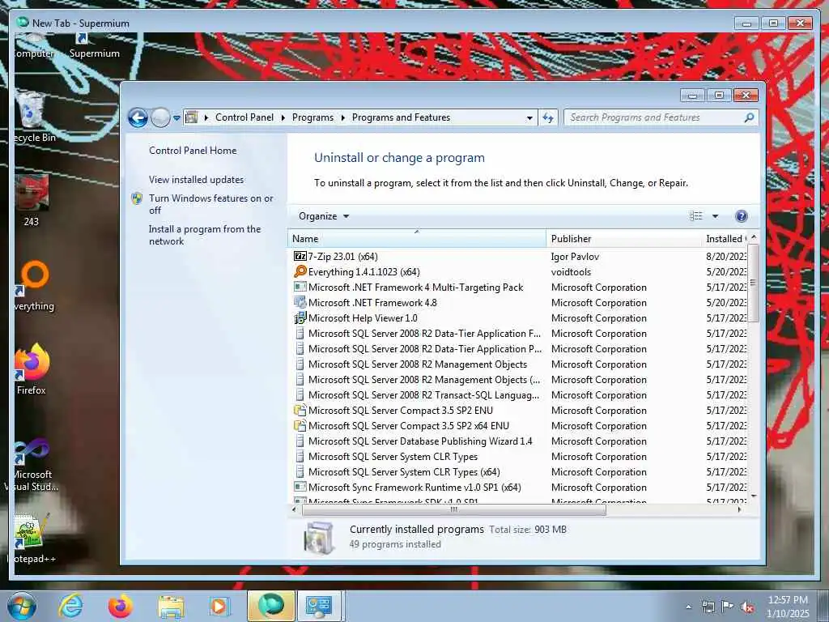The image size is (829, 622).
Task: Select SQL Server 2008 R2 Data-Tier Application F... row
Action: [x=518, y=334]
